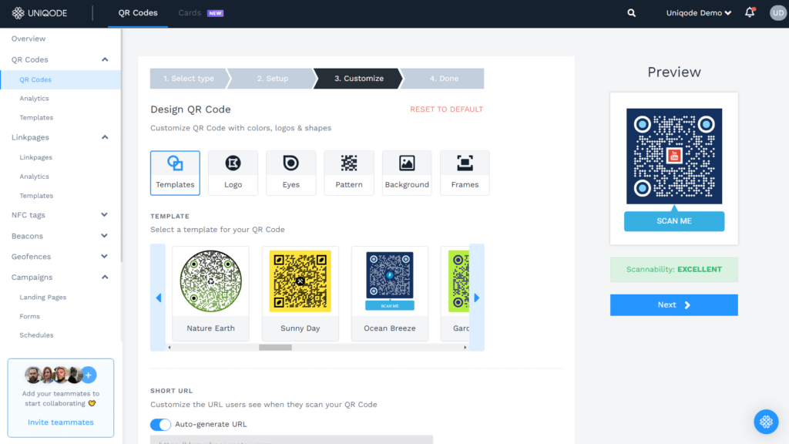Viewport: 789px width, 444px height.
Task: Click the Next button in the preview panel
Action: tap(673, 304)
